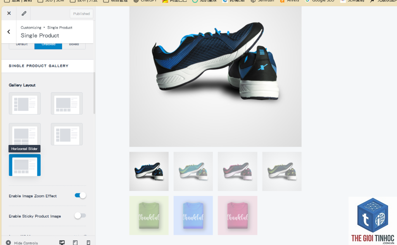Switch to mobile preview device icon
397x245 pixels.
88,242
